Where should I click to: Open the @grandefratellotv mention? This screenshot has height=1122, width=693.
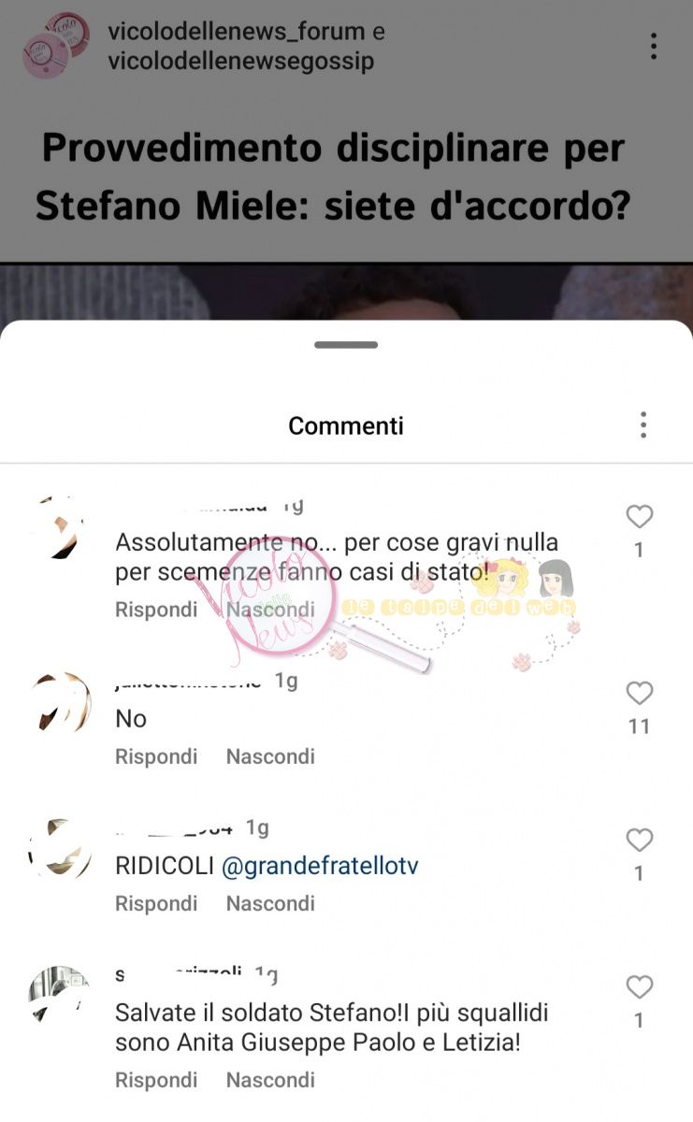[x=320, y=867]
